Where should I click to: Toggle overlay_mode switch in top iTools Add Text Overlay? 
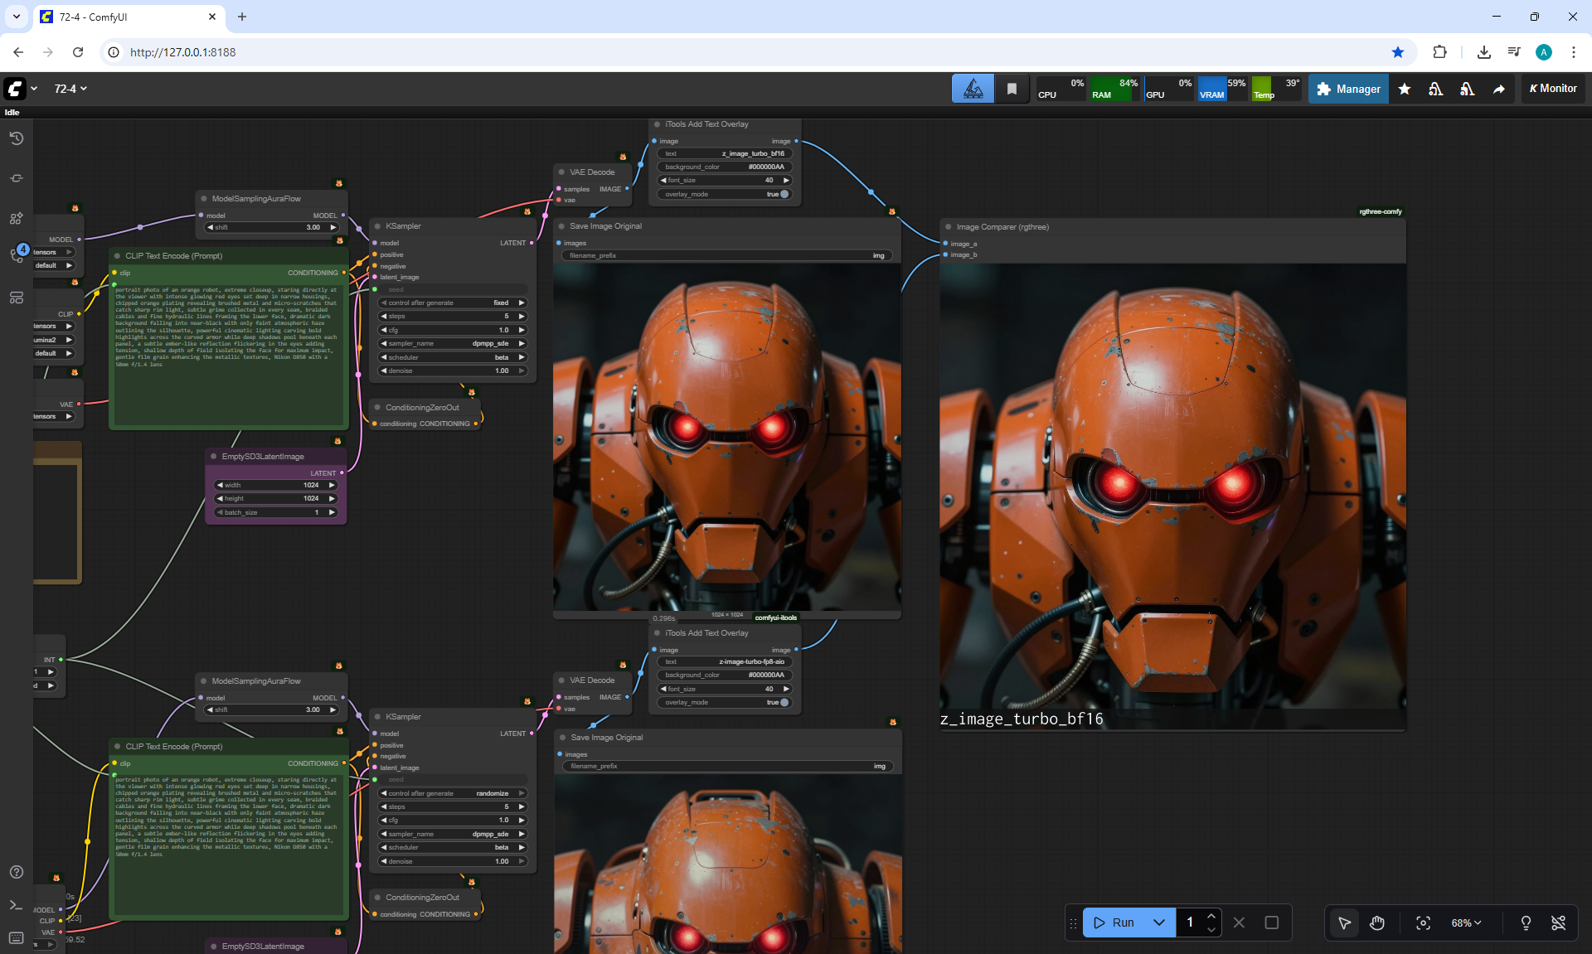[784, 194]
